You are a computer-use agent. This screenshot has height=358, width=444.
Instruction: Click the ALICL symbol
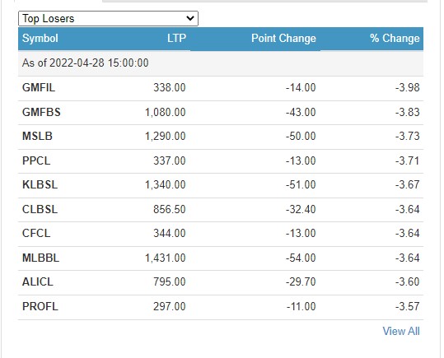point(38,281)
